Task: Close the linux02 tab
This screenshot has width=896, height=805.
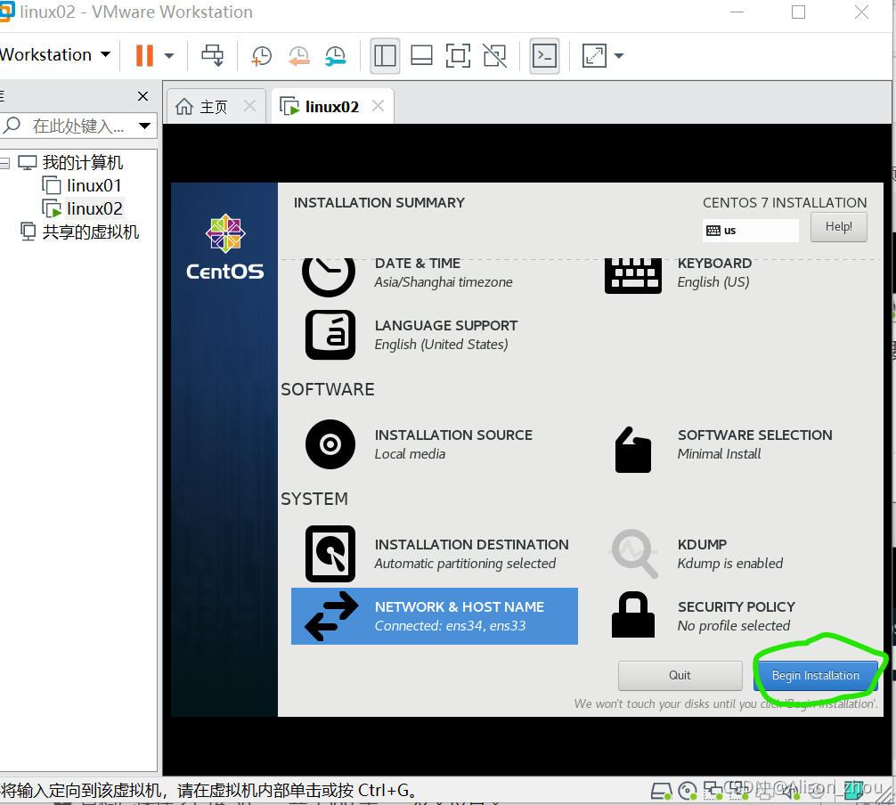Action: click(x=378, y=106)
